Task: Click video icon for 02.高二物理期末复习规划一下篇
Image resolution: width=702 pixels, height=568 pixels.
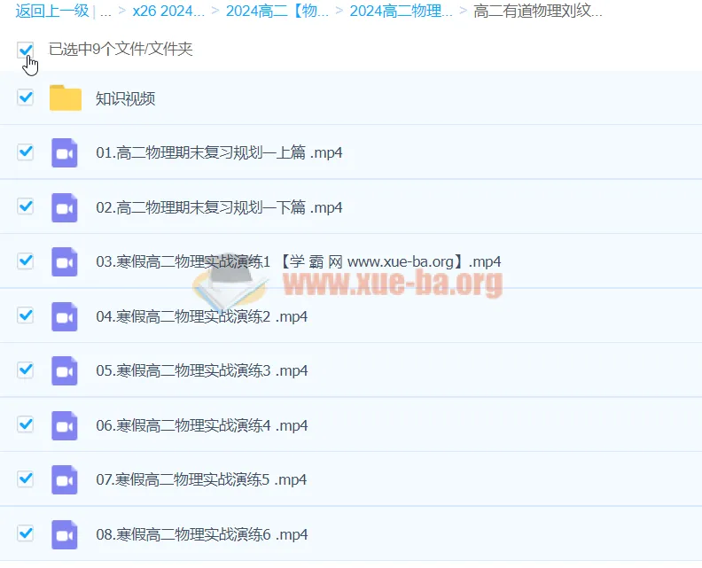Action: point(65,208)
